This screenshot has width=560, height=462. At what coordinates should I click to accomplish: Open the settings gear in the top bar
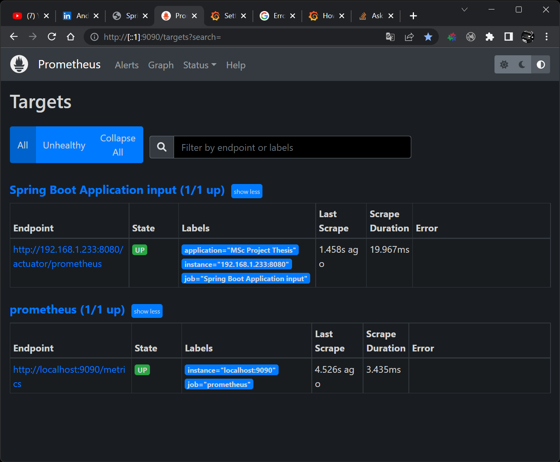click(504, 64)
